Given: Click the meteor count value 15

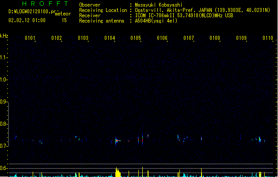Looking at the screenshot, I should pos(64,20).
